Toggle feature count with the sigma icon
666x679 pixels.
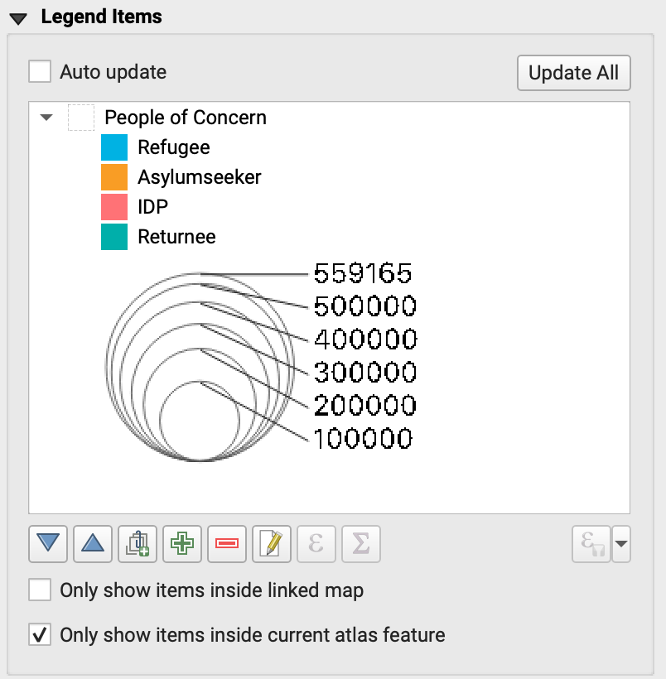(x=360, y=544)
